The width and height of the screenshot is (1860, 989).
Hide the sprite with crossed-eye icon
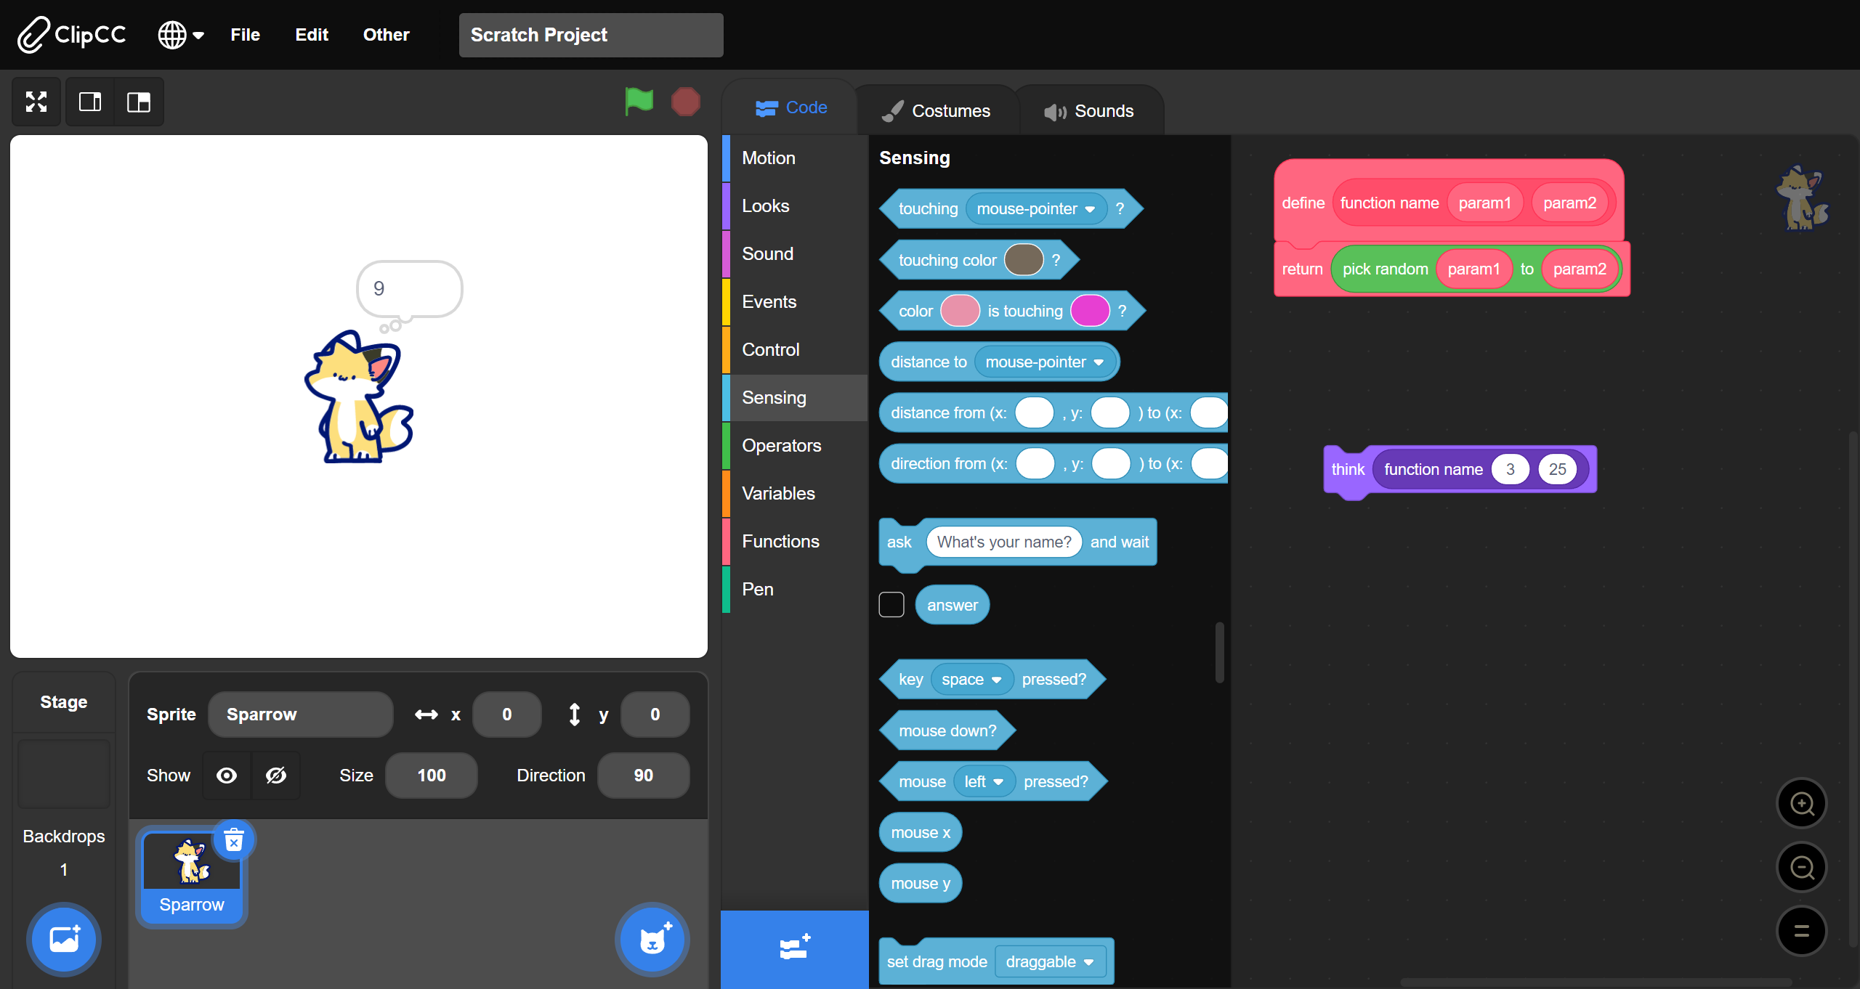(x=276, y=776)
